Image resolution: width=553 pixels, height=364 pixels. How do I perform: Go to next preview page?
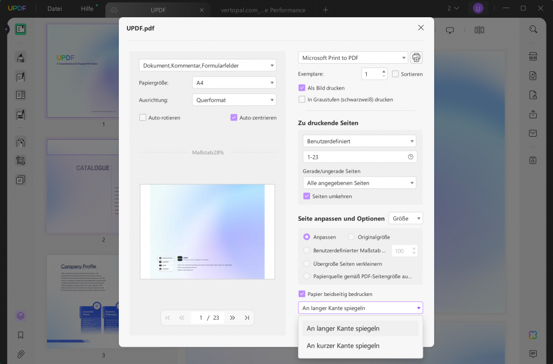(x=232, y=318)
